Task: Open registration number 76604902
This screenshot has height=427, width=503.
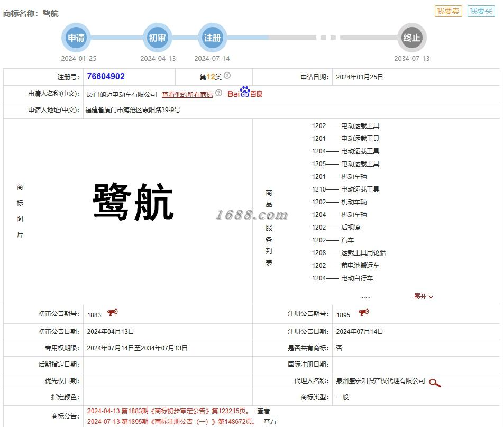Action: pyautogui.click(x=106, y=76)
